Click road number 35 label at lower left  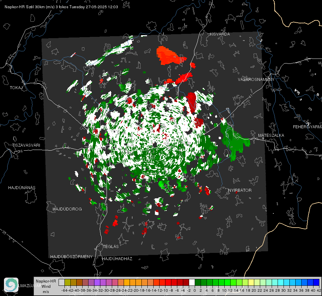pos(4,232)
